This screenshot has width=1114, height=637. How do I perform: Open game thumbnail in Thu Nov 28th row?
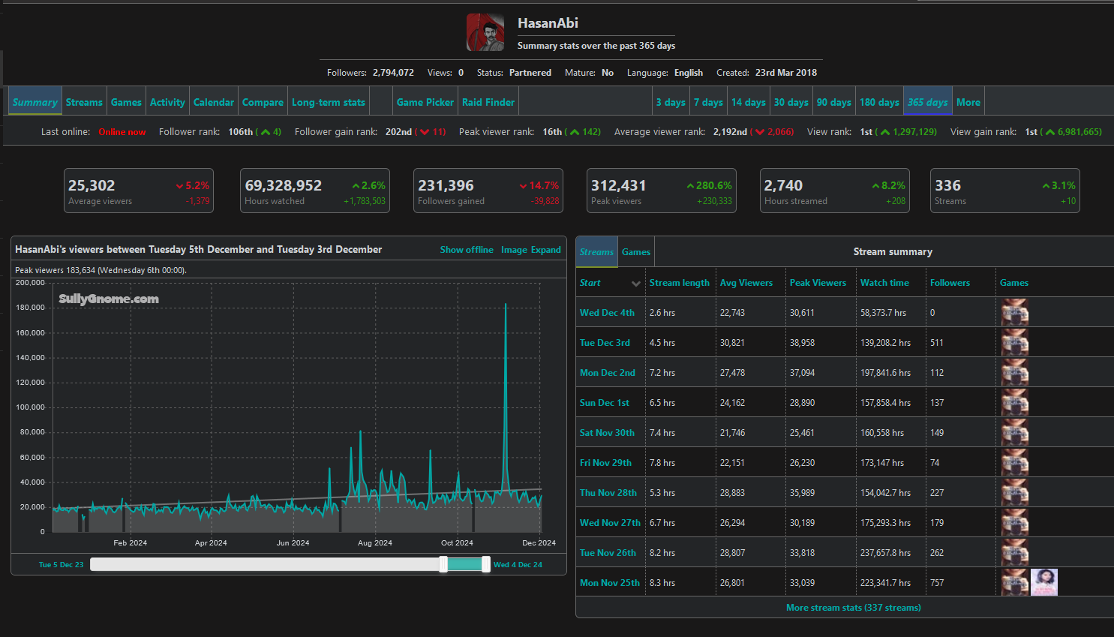(x=1015, y=492)
